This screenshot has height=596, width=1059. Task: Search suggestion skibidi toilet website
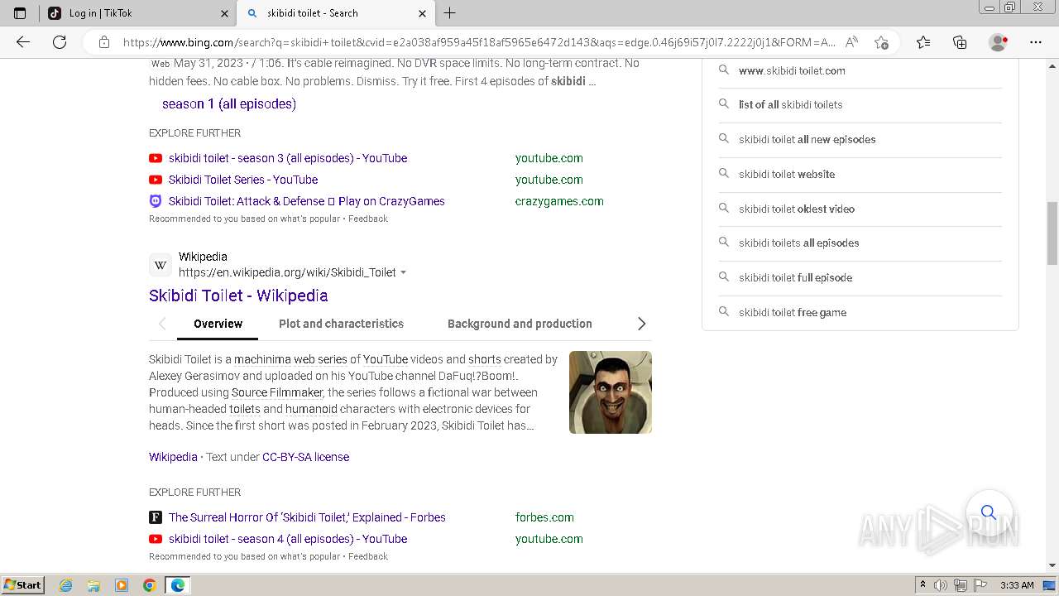[787, 174]
